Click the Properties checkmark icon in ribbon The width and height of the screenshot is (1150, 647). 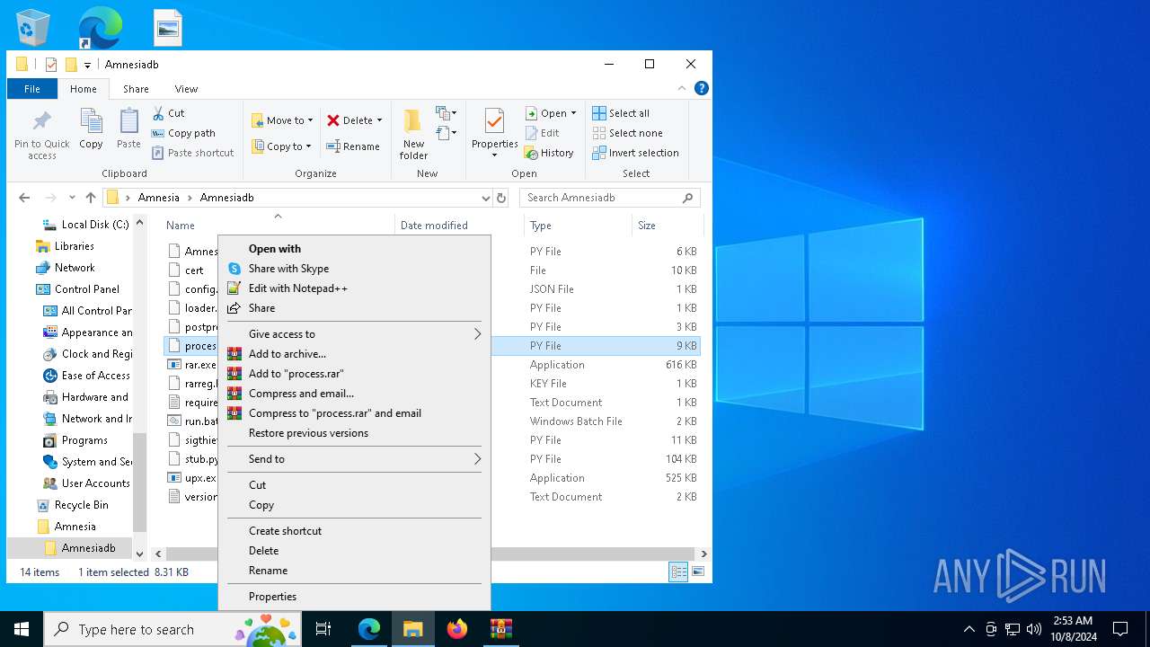pos(494,121)
